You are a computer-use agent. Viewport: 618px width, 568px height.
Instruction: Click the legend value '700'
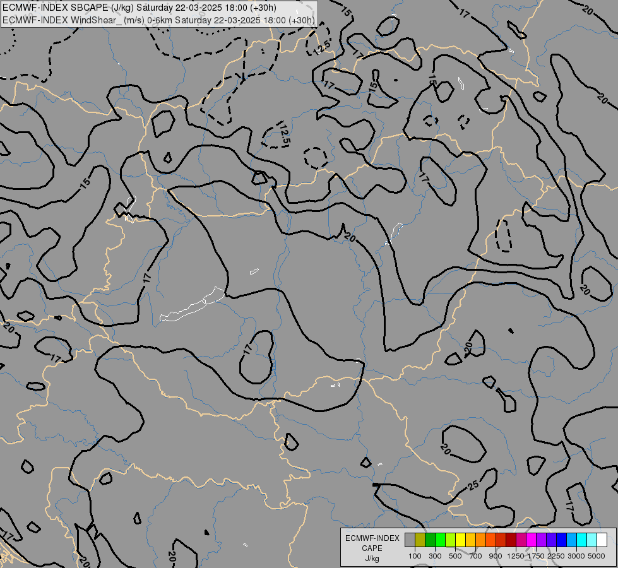coord(476,556)
